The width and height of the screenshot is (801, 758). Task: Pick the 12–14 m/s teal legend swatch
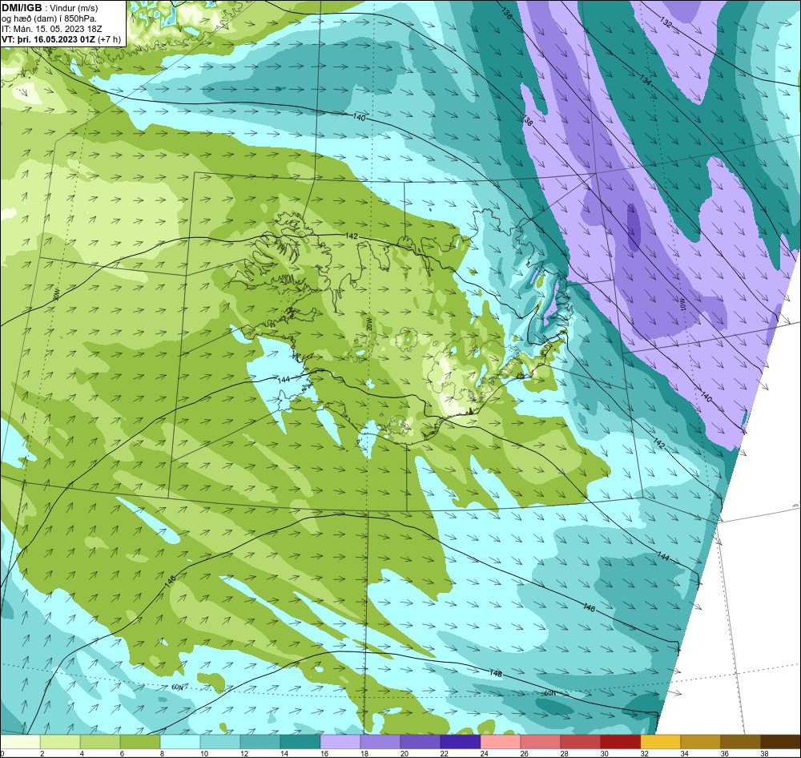point(260,742)
